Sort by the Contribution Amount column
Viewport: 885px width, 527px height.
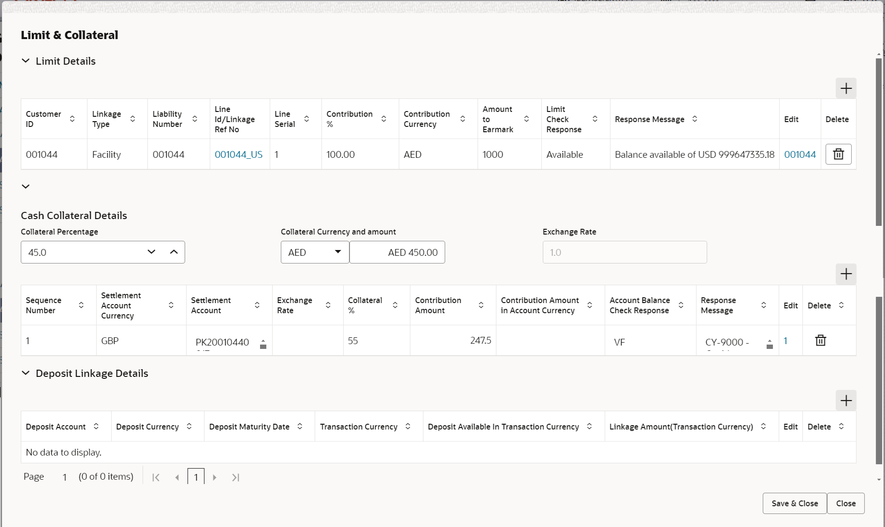(x=481, y=305)
